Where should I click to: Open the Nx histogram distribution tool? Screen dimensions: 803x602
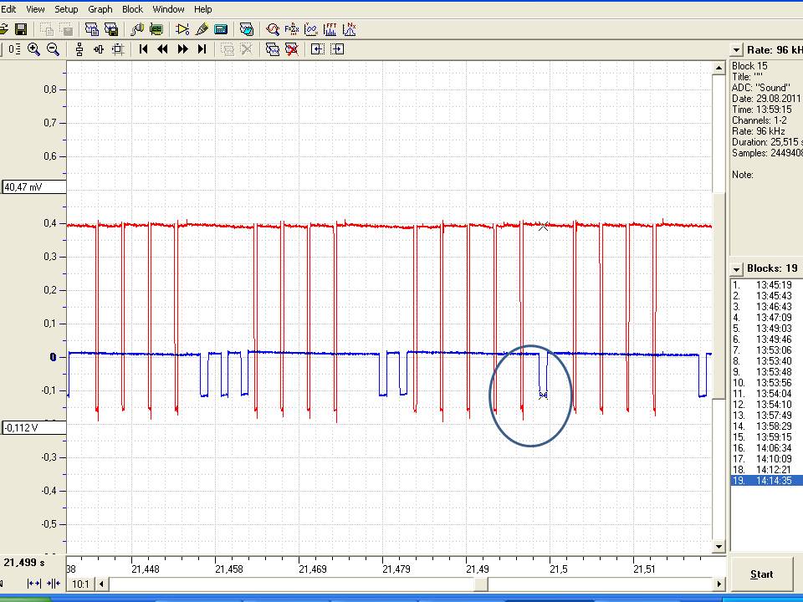350,29
